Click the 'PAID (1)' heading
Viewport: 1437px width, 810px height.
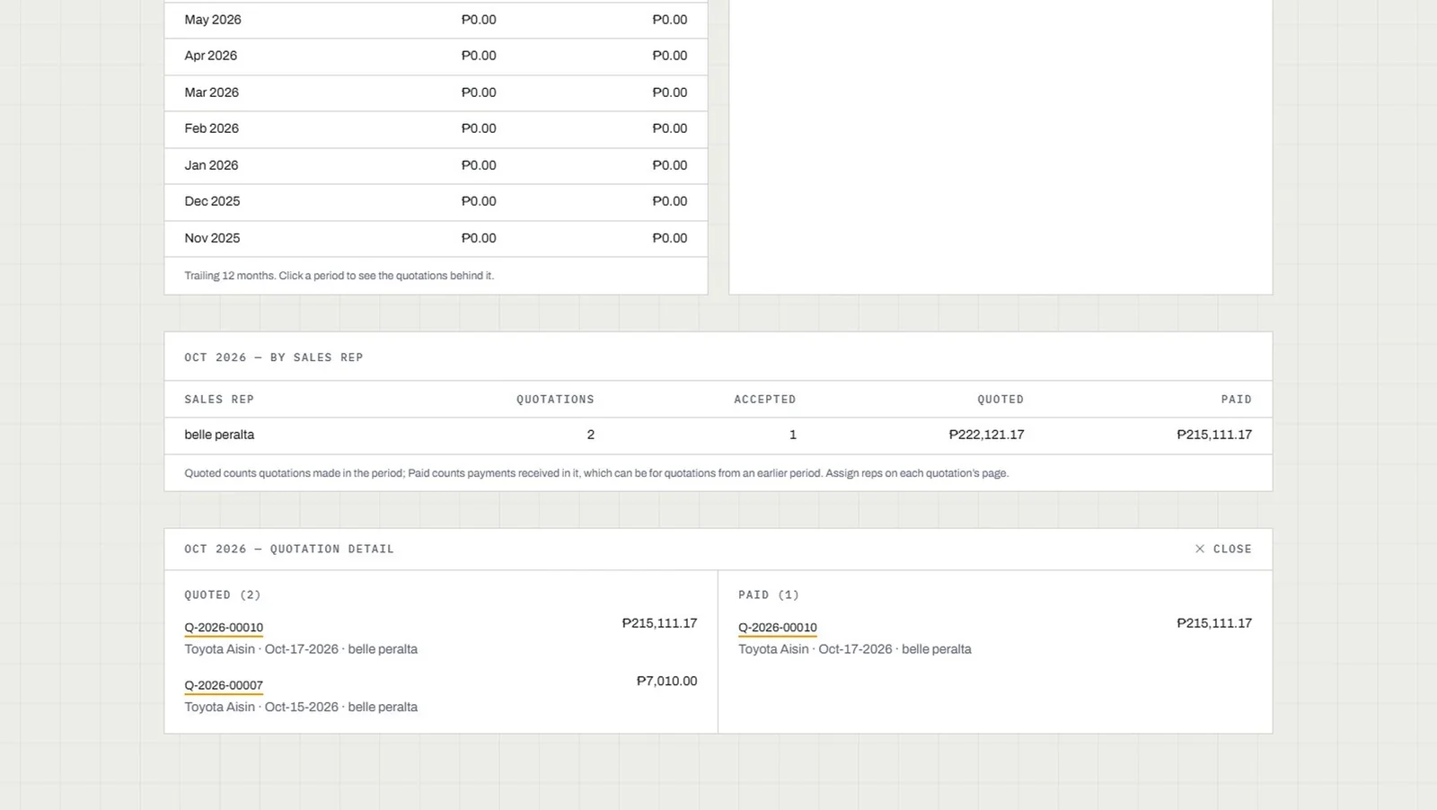point(769,594)
